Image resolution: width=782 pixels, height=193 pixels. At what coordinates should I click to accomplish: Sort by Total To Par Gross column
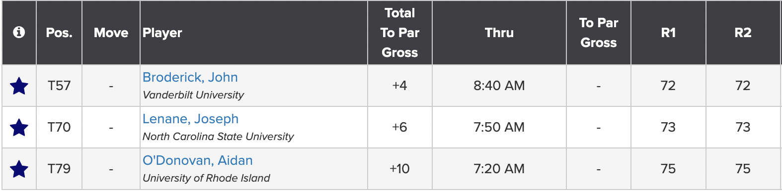(400, 33)
